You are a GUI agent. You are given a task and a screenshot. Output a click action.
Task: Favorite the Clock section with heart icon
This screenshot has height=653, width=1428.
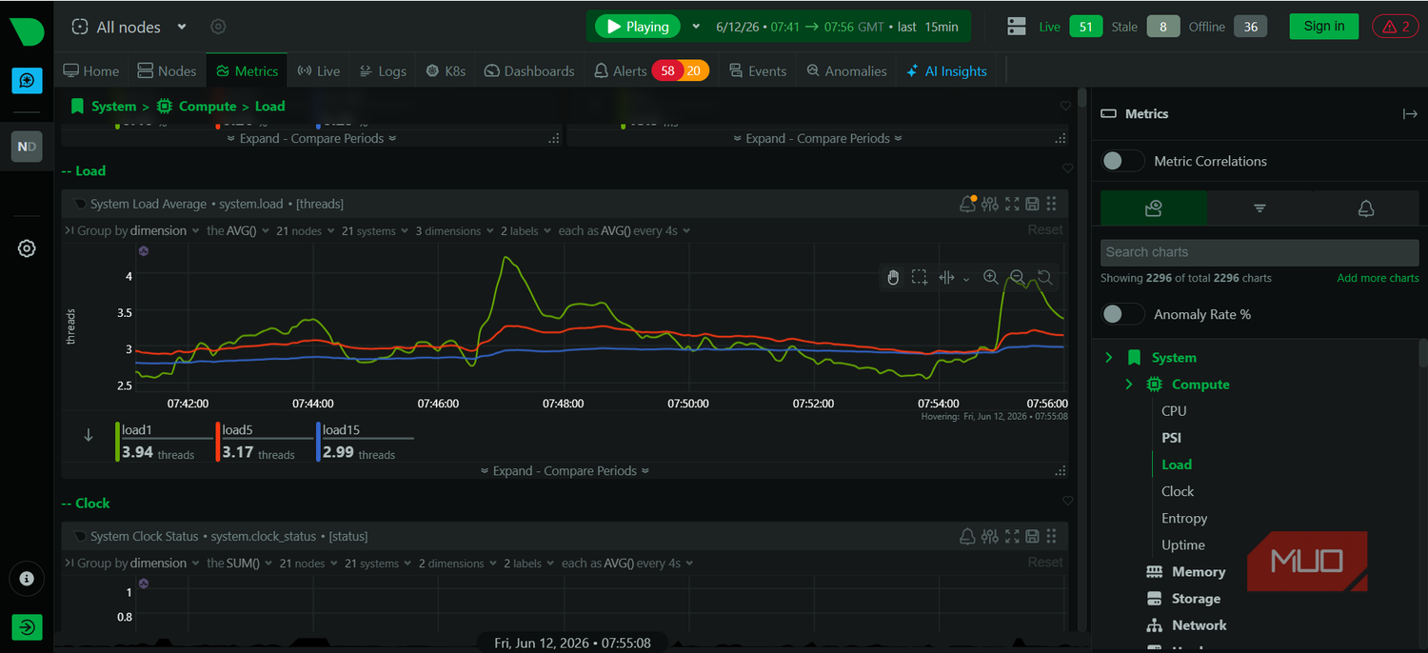pos(1067,501)
